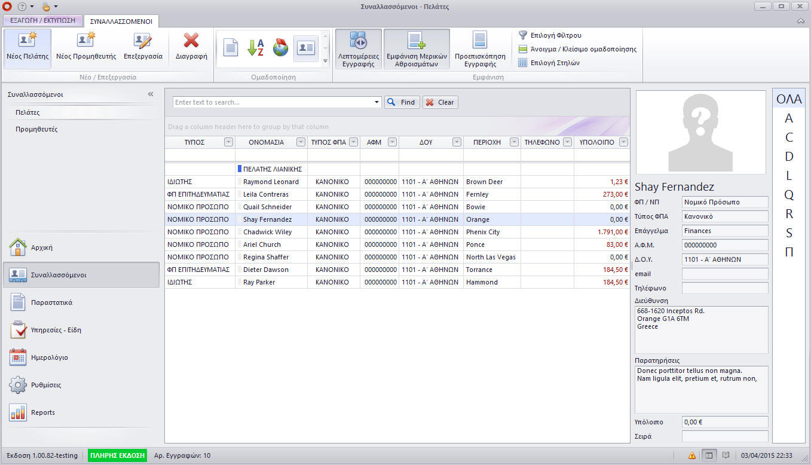Select the Chadwick Wiley row
Viewport: 811px width, 465px height.
(x=397, y=232)
